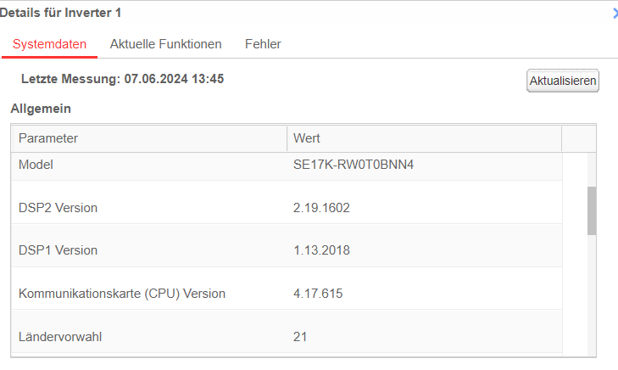The height and width of the screenshot is (370, 618).
Task: Select the DSP2 Version row
Action: pyautogui.click(x=287, y=203)
